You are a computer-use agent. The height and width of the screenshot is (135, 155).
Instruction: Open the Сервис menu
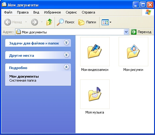[71, 12]
